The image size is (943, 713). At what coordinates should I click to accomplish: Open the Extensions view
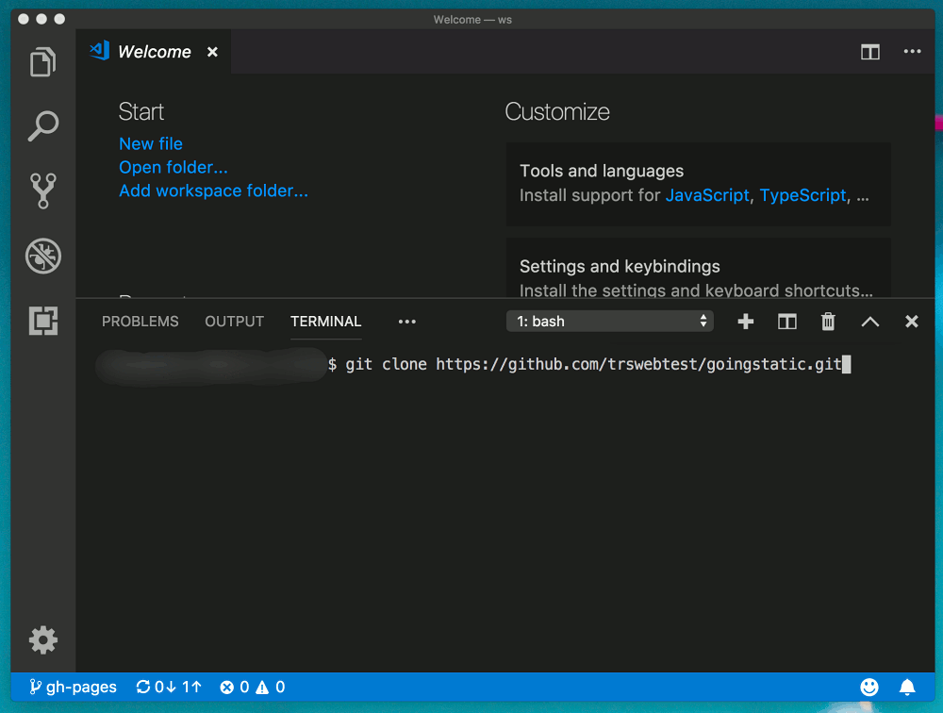tap(43, 320)
